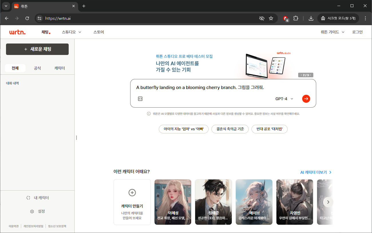
Task: Click the 시크릿 모드(창 3개) indicator
Action: point(338,18)
